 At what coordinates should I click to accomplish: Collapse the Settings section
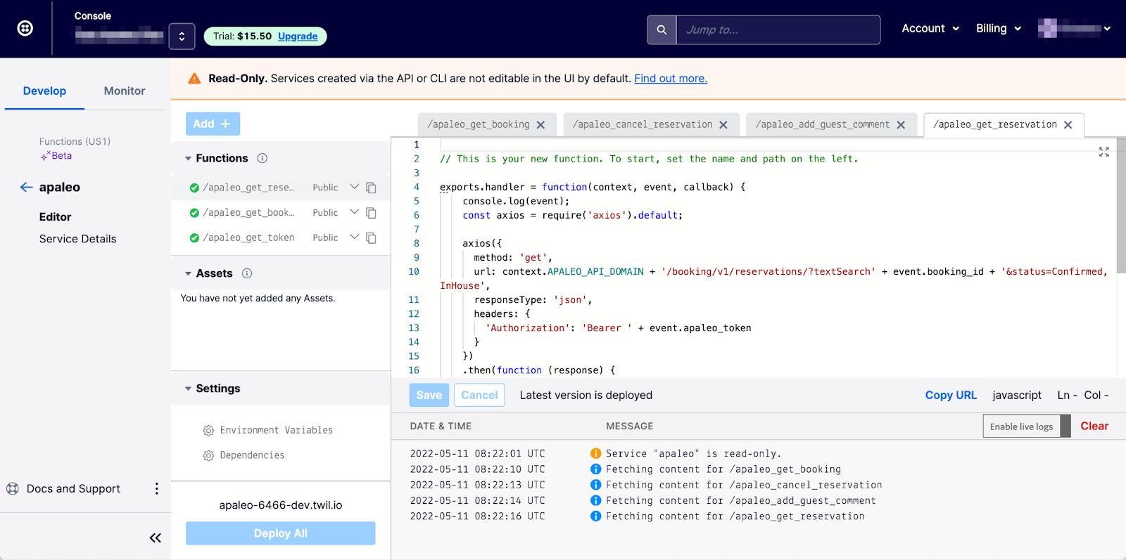[188, 389]
